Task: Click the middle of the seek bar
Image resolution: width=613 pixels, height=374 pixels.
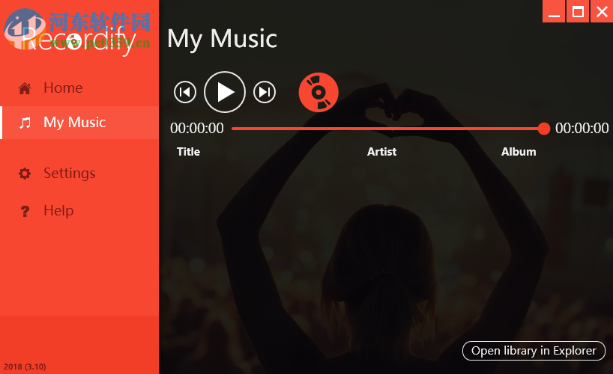Action: click(x=388, y=129)
